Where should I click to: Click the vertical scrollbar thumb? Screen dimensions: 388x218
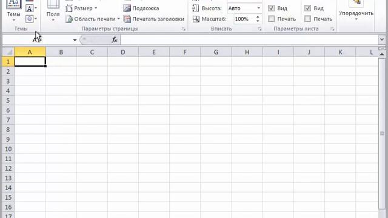382,133
